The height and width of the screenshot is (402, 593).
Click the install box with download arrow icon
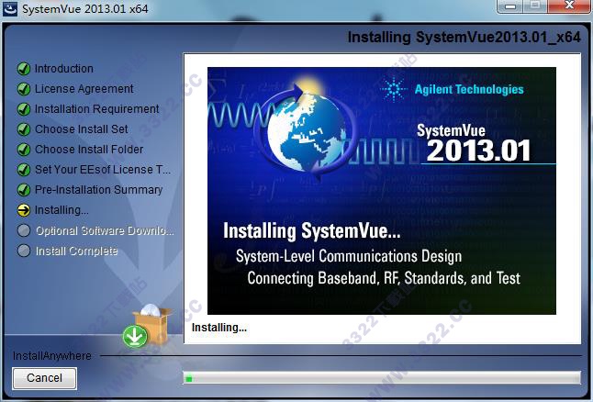point(147,327)
